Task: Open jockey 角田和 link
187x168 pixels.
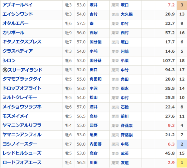Action: coord(95,79)
